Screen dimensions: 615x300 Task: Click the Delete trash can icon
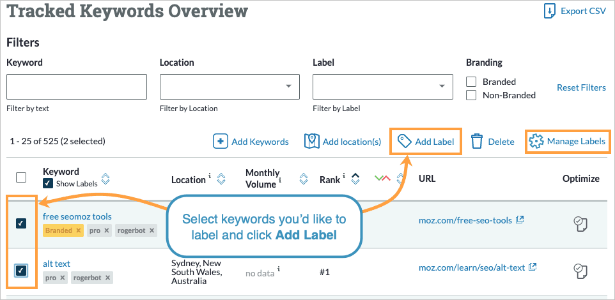coord(477,141)
